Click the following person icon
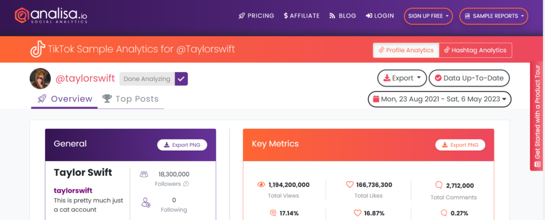Viewport: 545px width, 220px height. pyautogui.click(x=146, y=202)
